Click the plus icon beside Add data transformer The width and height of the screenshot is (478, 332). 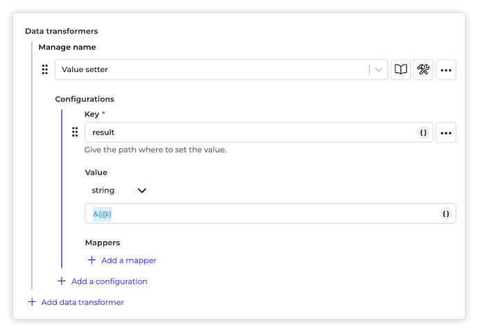click(32, 302)
